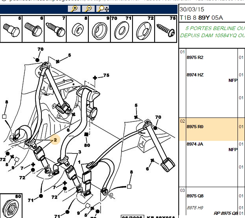
Task: Click callout 1 near buckle
Action: point(79,162)
